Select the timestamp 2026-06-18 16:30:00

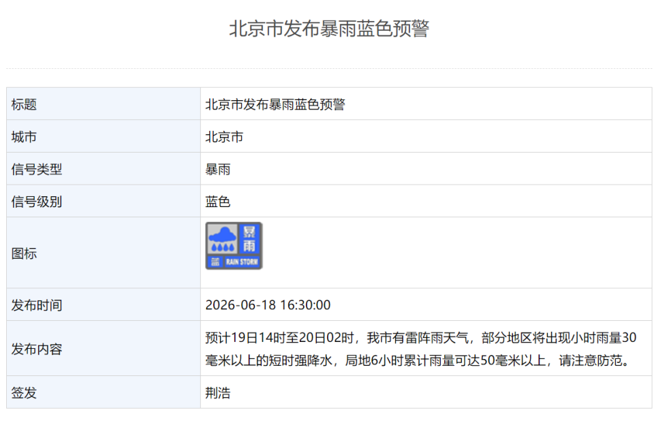268,305
